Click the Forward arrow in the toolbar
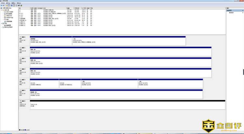 [4, 5]
